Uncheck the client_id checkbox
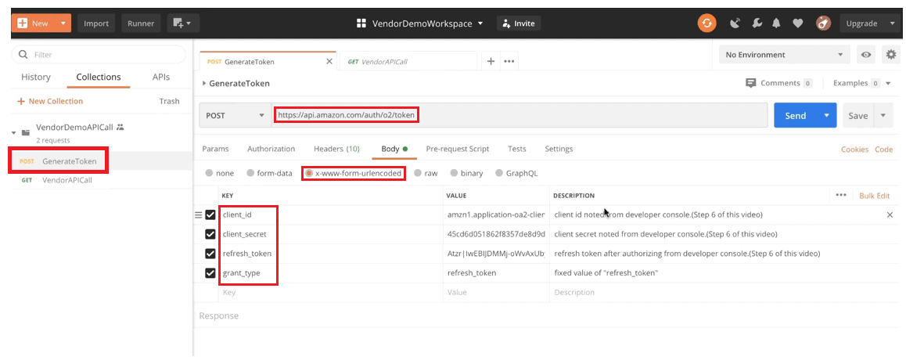Screen dimensions: 906x364 [210, 215]
